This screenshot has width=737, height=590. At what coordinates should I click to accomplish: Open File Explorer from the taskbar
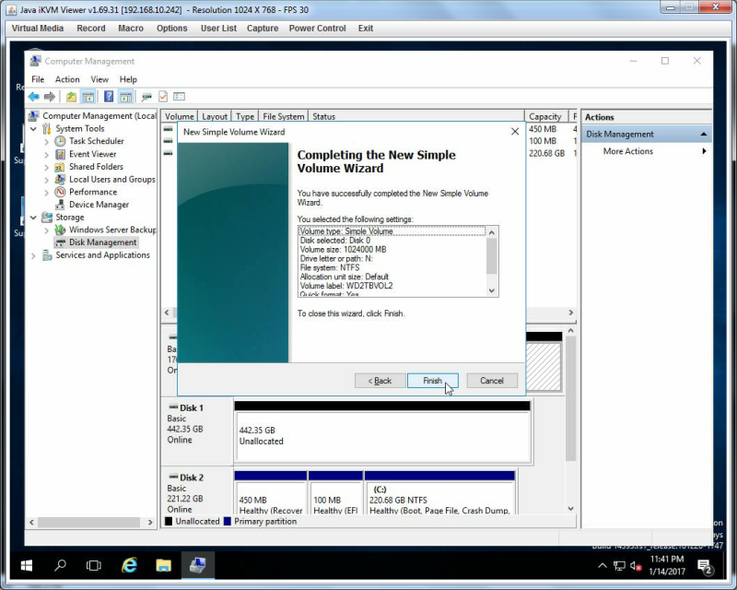point(164,565)
